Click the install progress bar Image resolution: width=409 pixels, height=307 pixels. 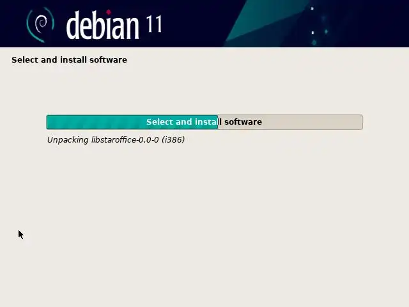pos(204,122)
